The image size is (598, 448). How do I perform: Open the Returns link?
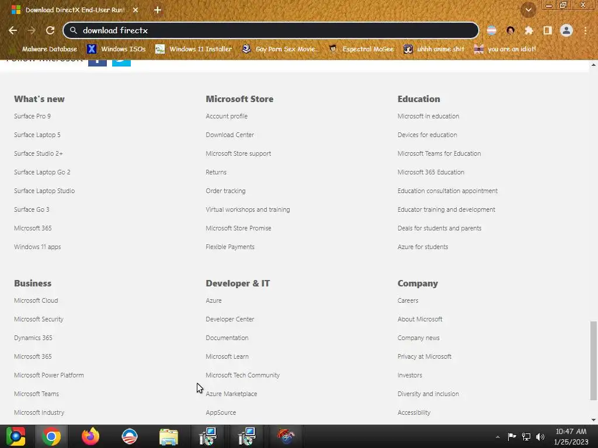[x=216, y=172]
